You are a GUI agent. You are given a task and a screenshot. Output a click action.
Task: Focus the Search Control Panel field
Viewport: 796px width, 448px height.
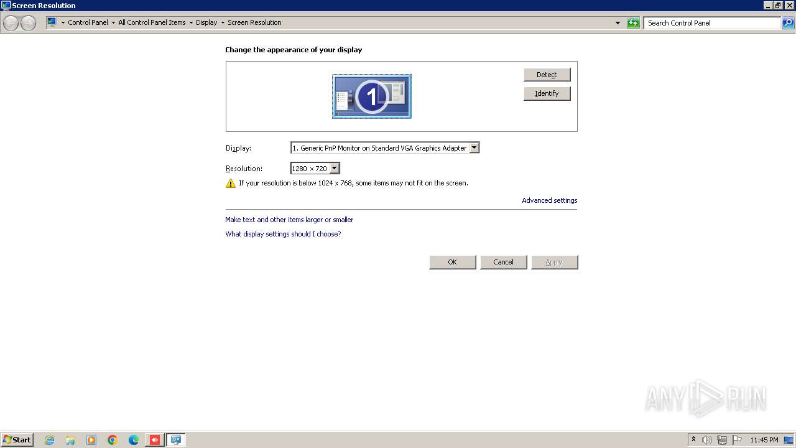(x=712, y=23)
